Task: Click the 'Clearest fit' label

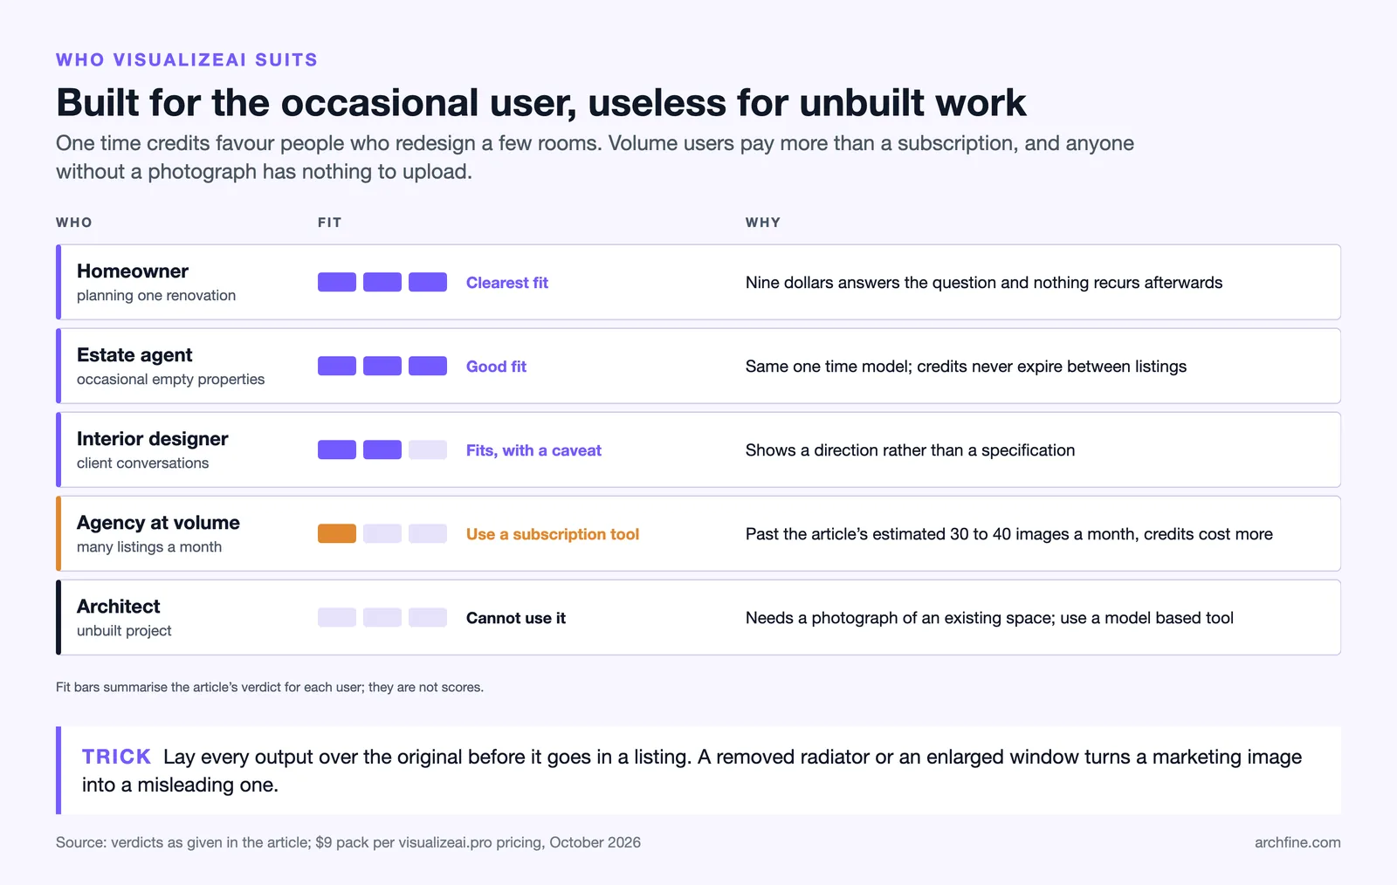Action: pos(507,283)
